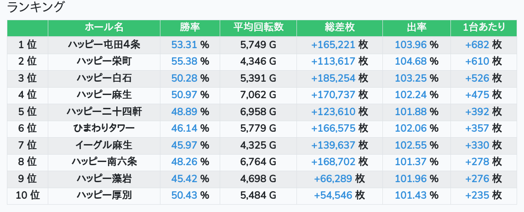Click win rate 53.31 link
524x212 pixels.
[x=184, y=45]
